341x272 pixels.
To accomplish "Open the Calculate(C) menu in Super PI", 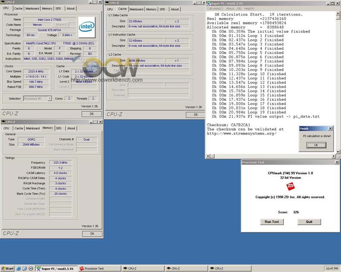I will pos(215,8).
